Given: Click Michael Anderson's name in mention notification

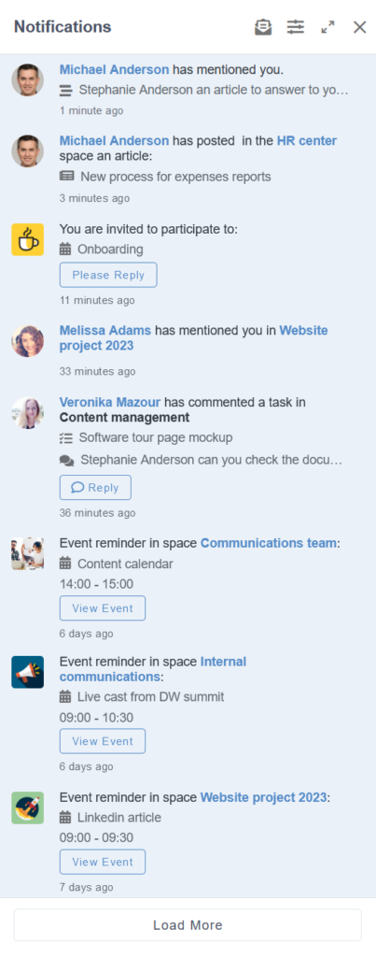Looking at the screenshot, I should pos(114,69).
